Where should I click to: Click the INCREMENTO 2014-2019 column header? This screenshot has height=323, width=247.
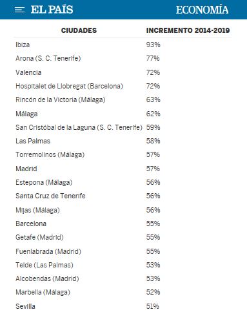click(188, 30)
